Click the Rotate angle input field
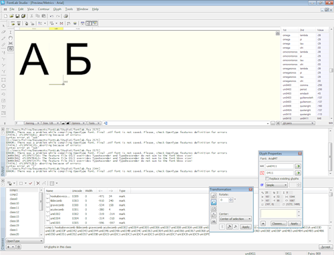 click(224, 200)
